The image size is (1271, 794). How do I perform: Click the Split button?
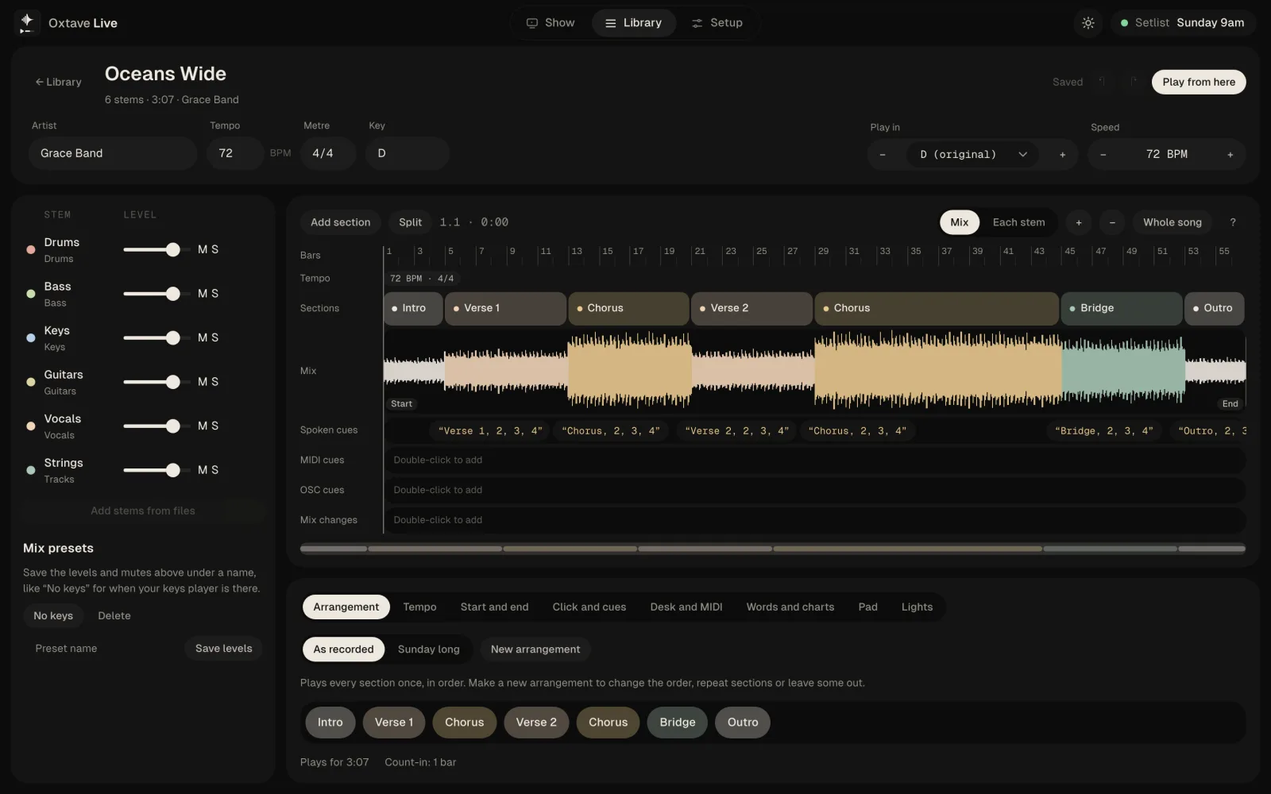point(410,222)
